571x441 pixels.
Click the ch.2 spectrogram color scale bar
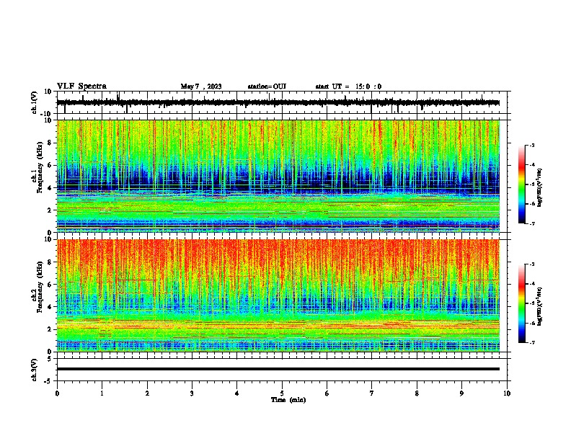point(522,303)
